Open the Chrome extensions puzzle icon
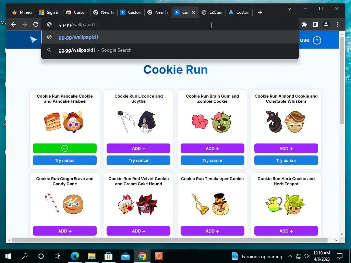The height and width of the screenshot is (263, 351). (304, 24)
